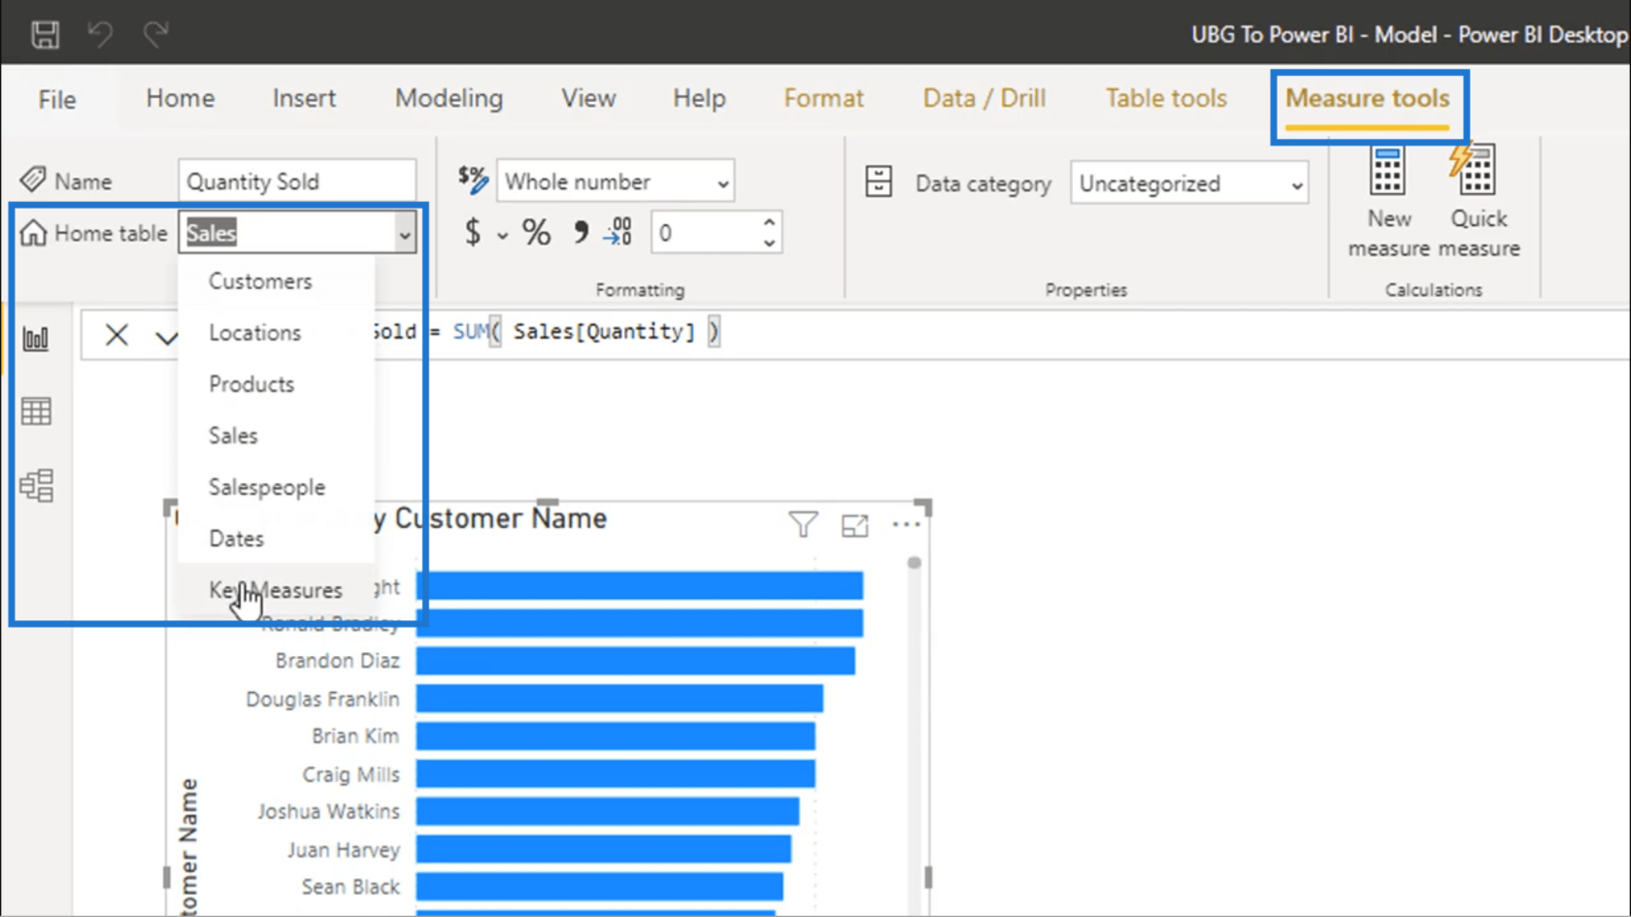
Task: Click the visual's filter funnel icon
Action: pyautogui.click(x=803, y=525)
